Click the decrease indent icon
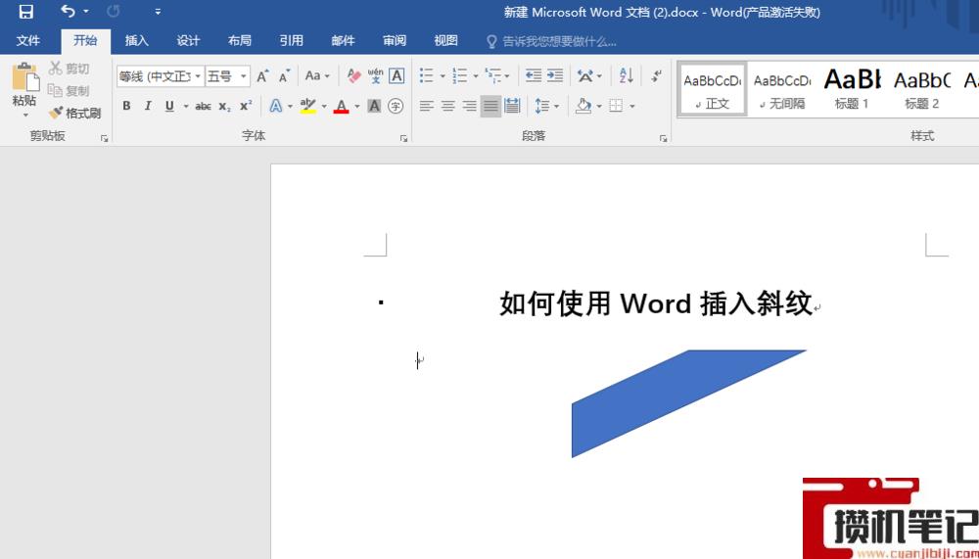The image size is (979, 559). (534, 76)
